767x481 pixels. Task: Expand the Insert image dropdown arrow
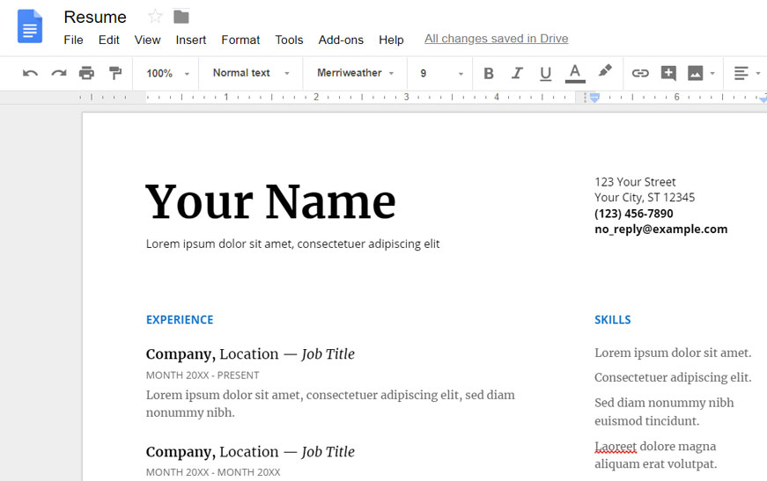pyautogui.click(x=712, y=73)
